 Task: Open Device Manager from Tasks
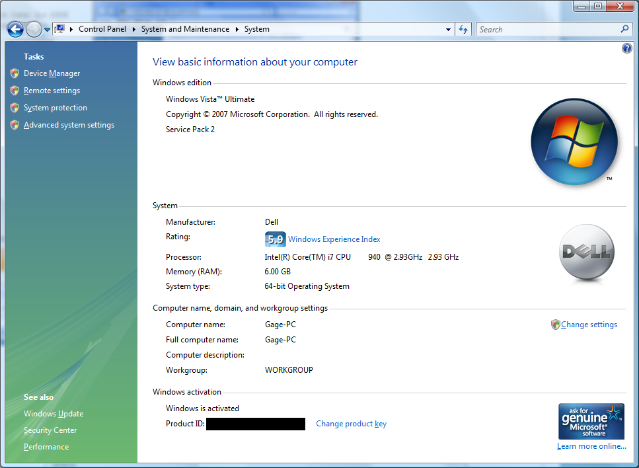point(52,73)
